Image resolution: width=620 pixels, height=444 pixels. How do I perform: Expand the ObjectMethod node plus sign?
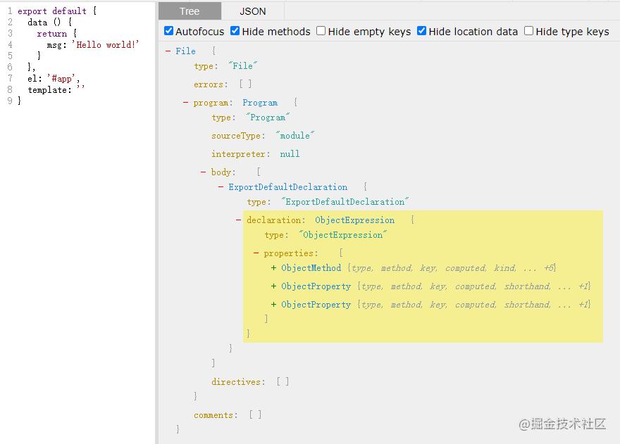tap(273, 268)
